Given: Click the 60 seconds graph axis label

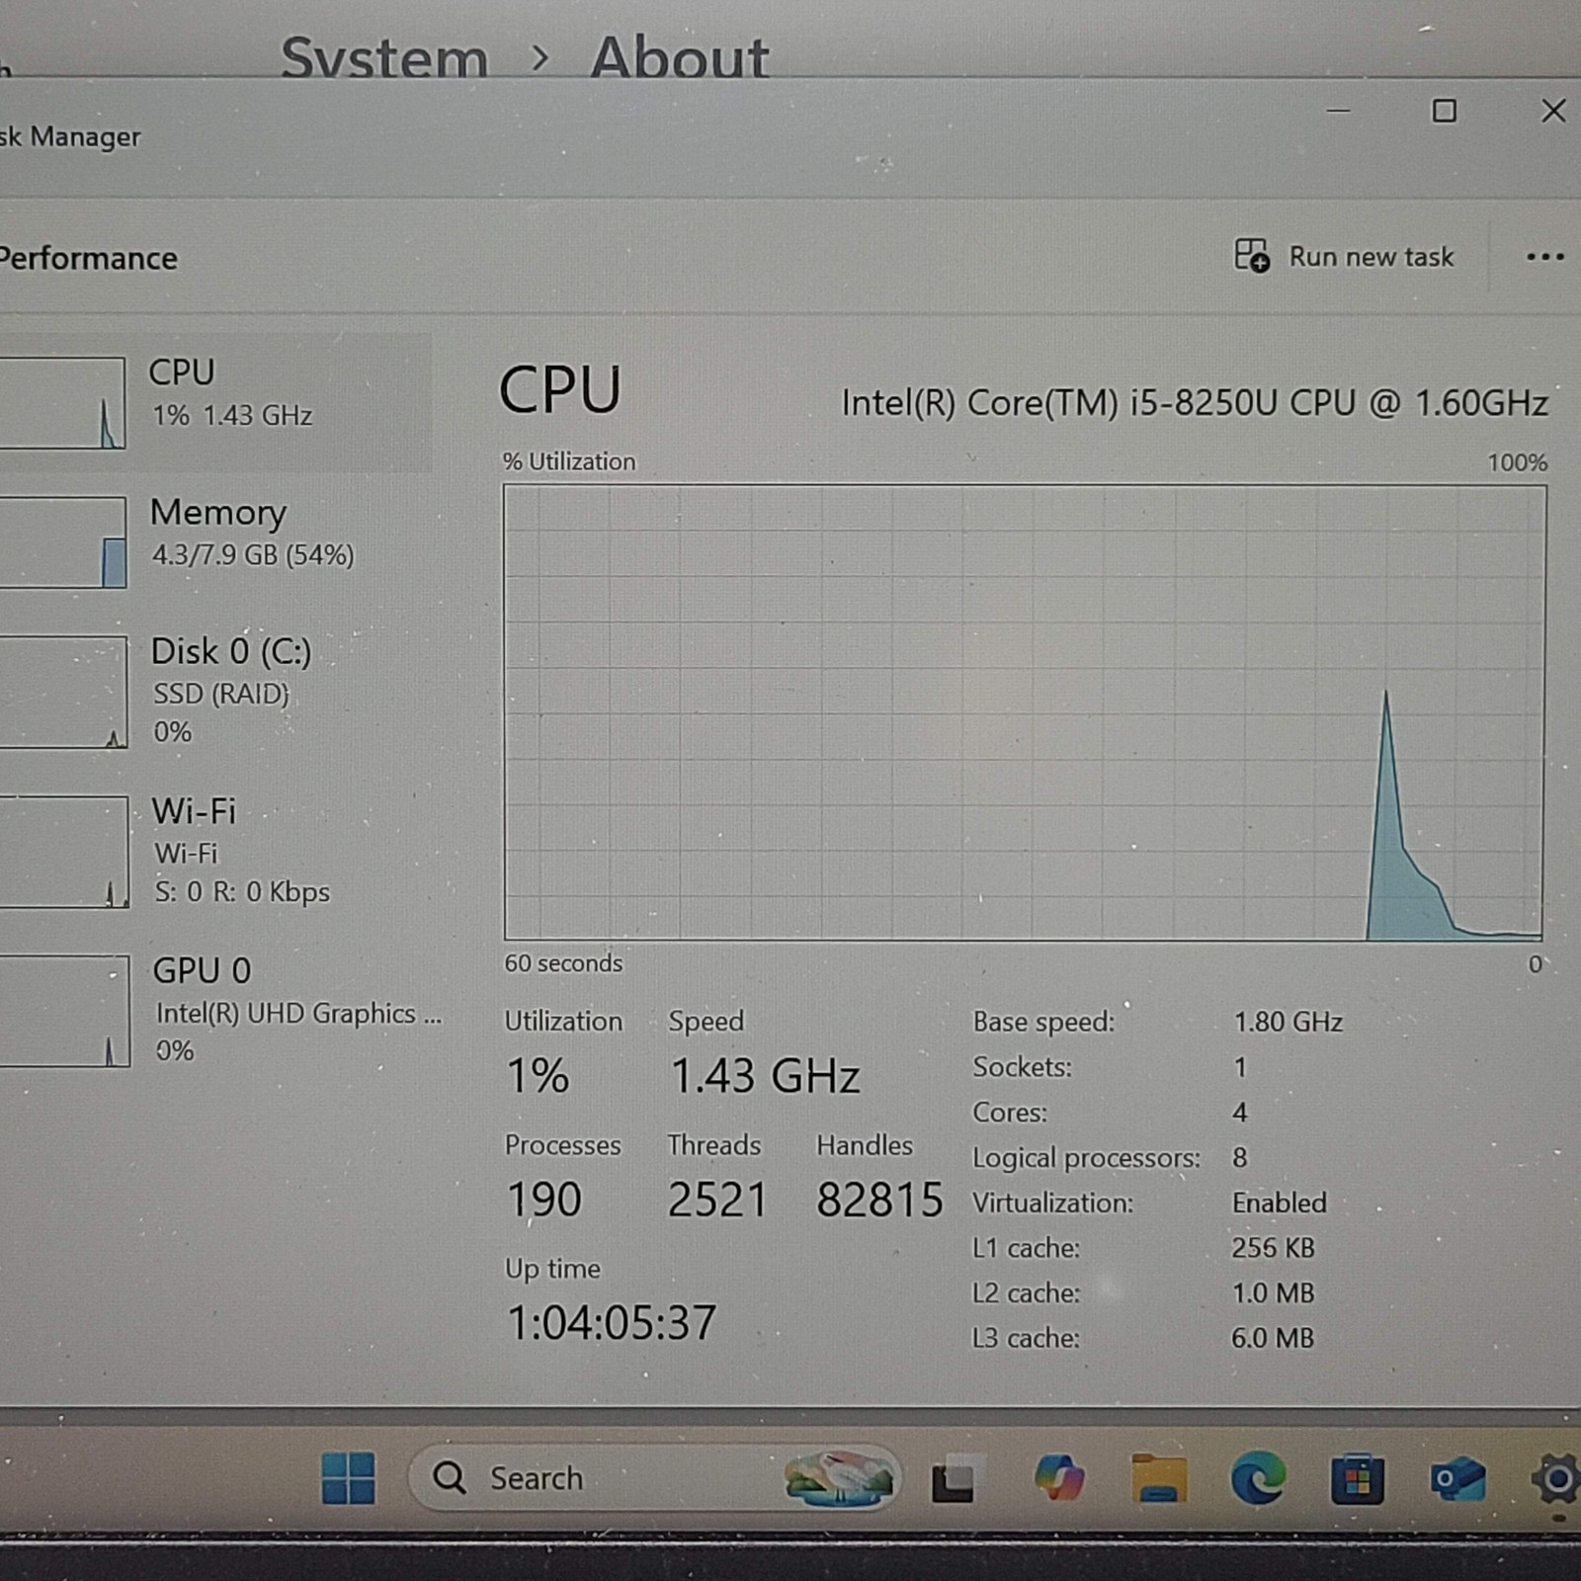Looking at the screenshot, I should click(563, 963).
